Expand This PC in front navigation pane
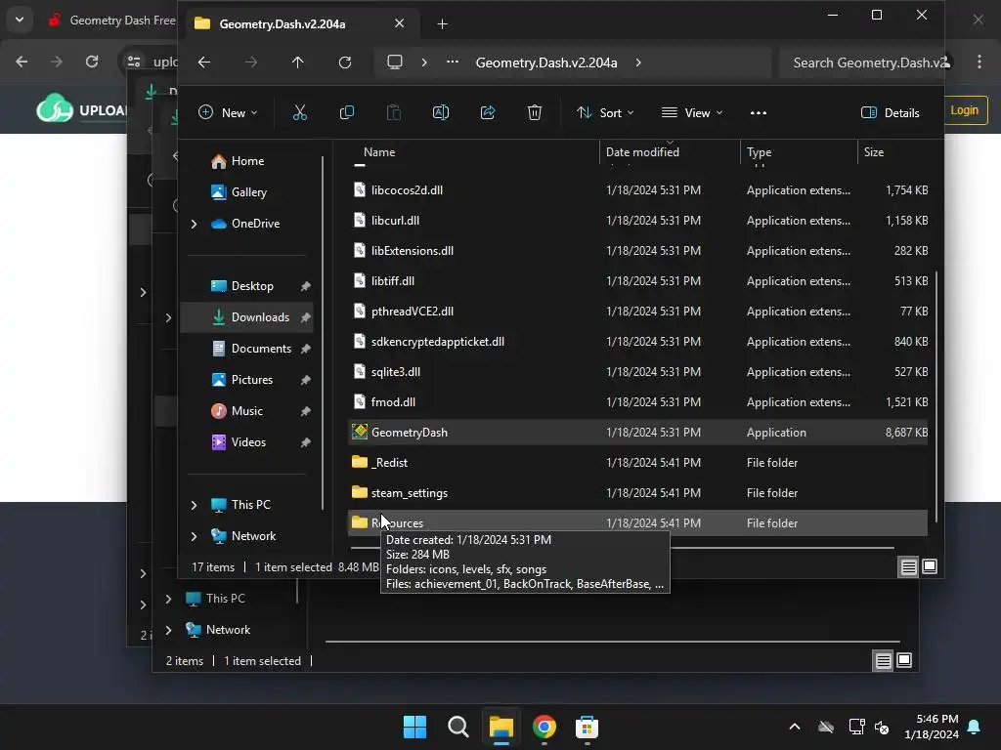The image size is (1001, 750). (x=195, y=505)
